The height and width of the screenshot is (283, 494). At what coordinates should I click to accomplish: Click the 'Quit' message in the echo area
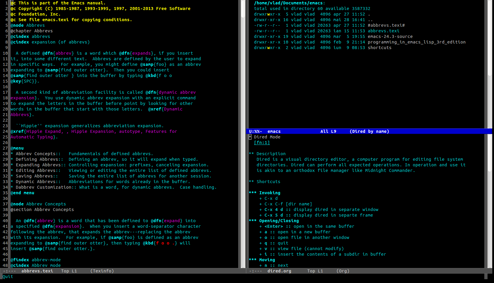(8, 277)
